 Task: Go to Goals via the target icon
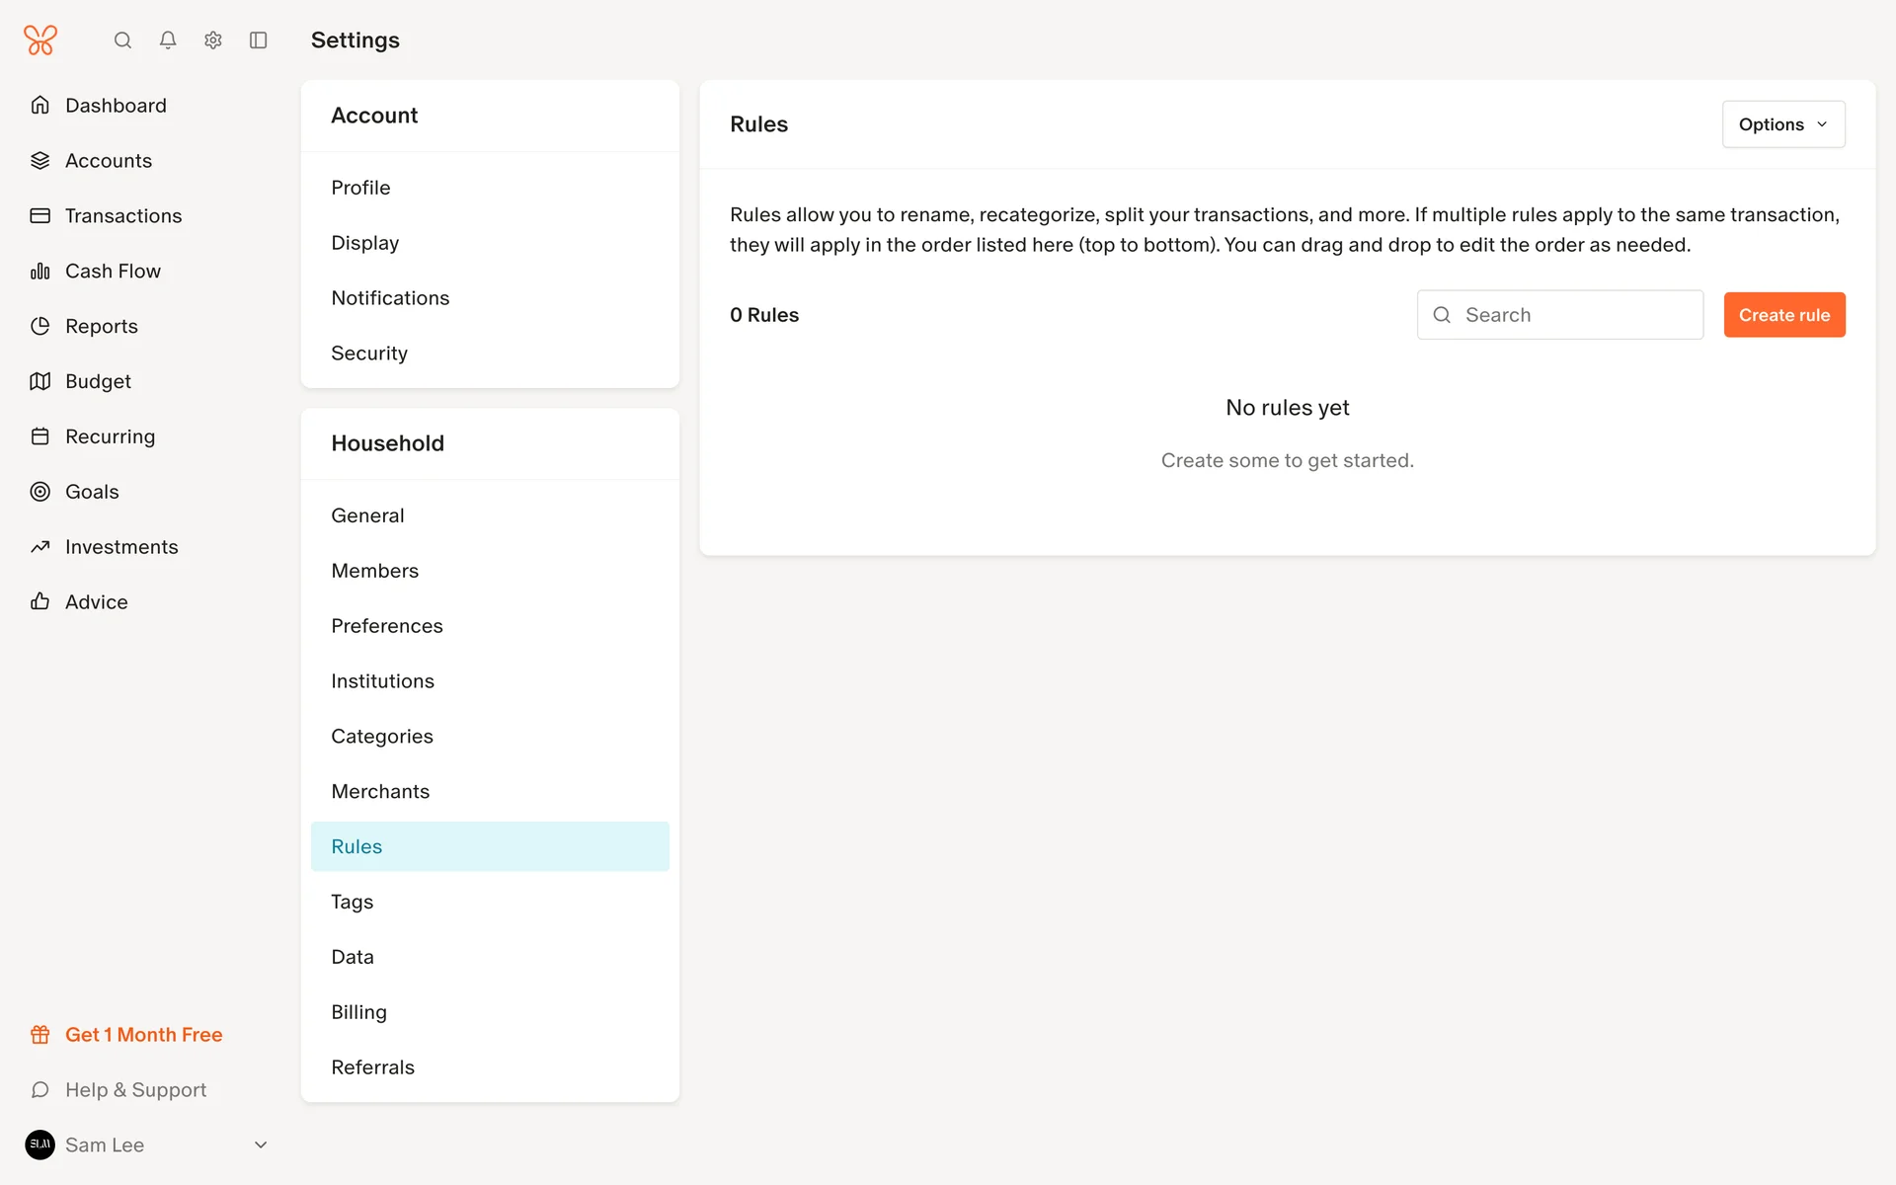click(x=40, y=492)
